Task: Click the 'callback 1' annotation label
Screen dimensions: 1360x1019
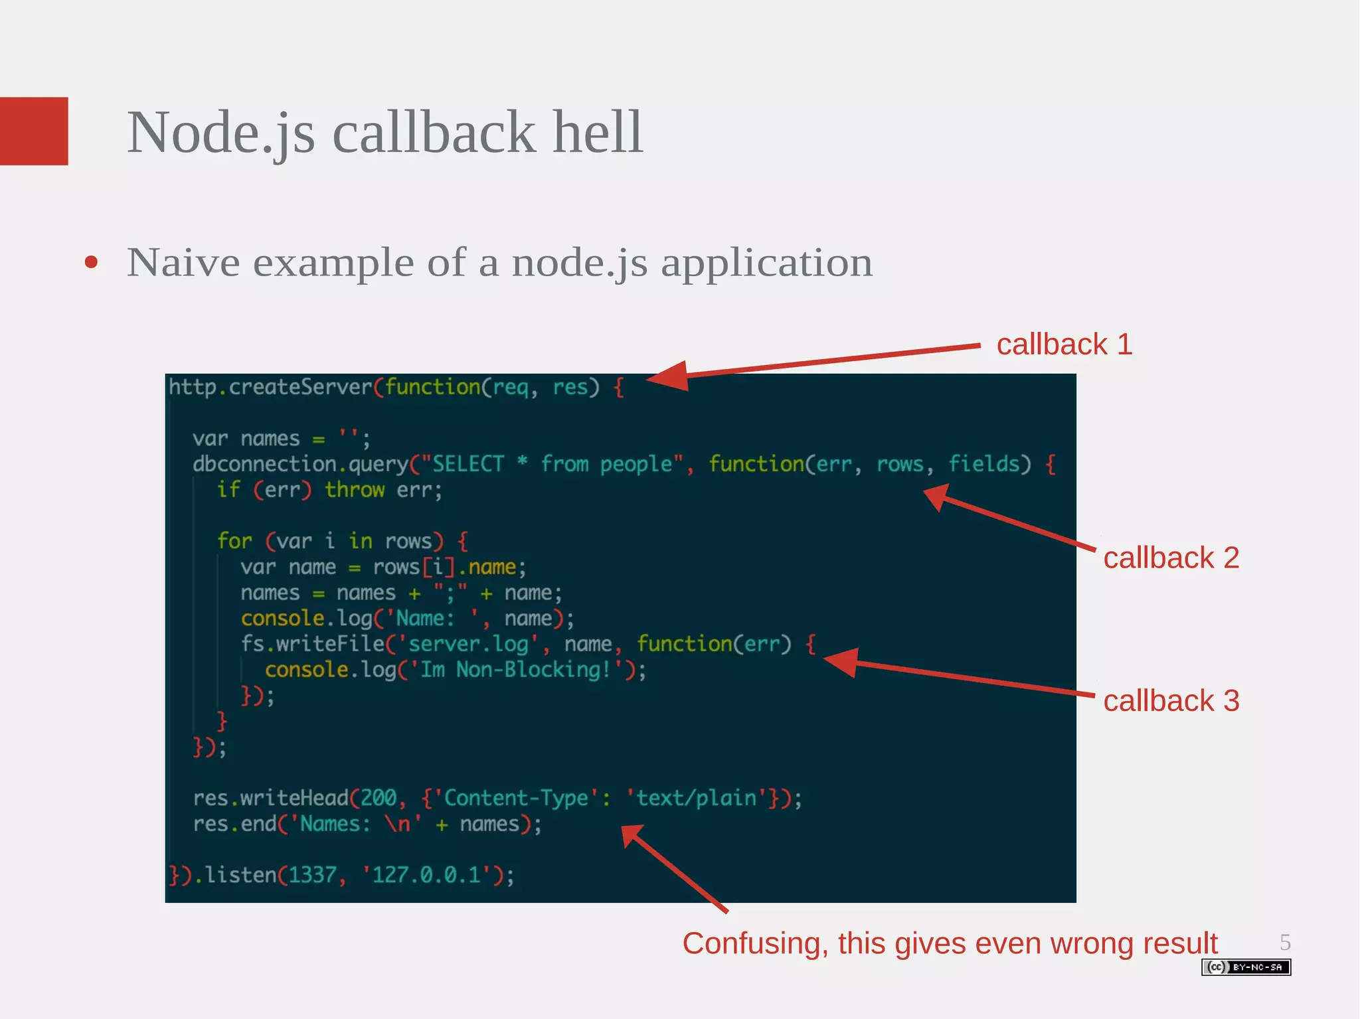Action: (x=1064, y=345)
